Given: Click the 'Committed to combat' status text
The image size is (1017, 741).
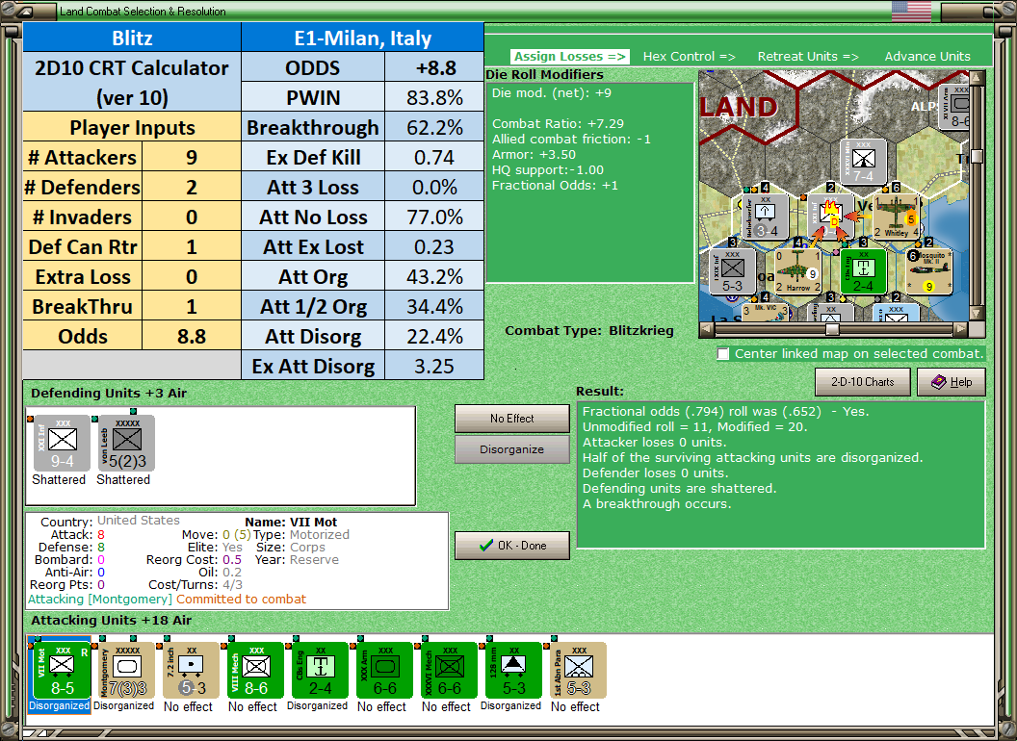Looking at the screenshot, I should pyautogui.click(x=242, y=599).
